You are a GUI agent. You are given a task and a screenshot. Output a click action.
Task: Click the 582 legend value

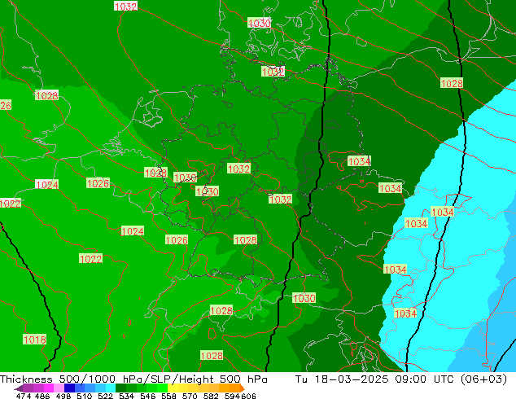[211, 396]
